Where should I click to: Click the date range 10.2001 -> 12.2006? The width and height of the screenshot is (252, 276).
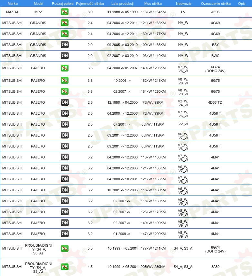coord(122,190)
